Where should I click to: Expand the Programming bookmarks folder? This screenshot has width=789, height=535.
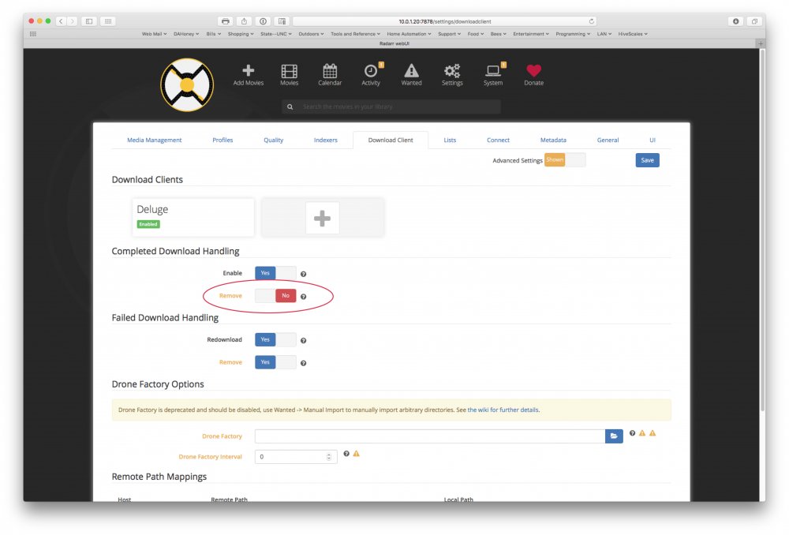(x=573, y=34)
